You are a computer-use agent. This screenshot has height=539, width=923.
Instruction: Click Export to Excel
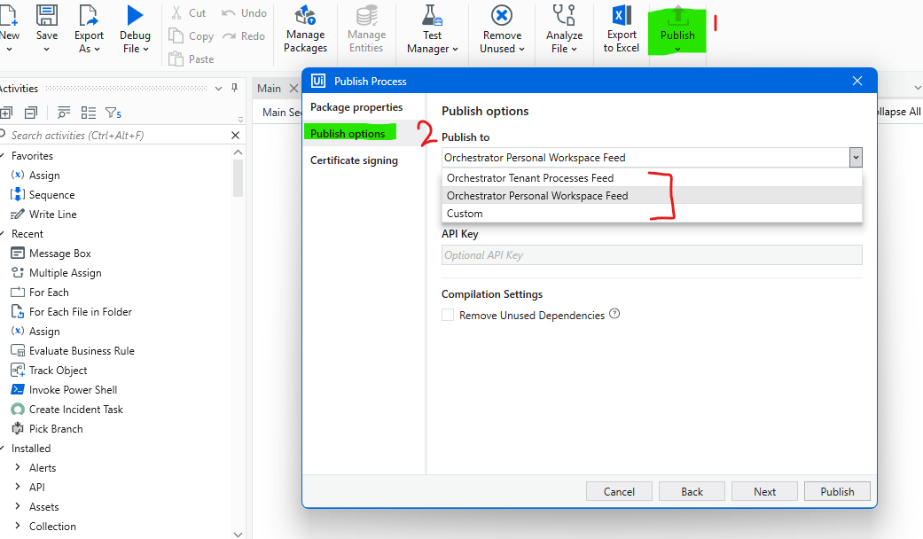[x=621, y=25]
